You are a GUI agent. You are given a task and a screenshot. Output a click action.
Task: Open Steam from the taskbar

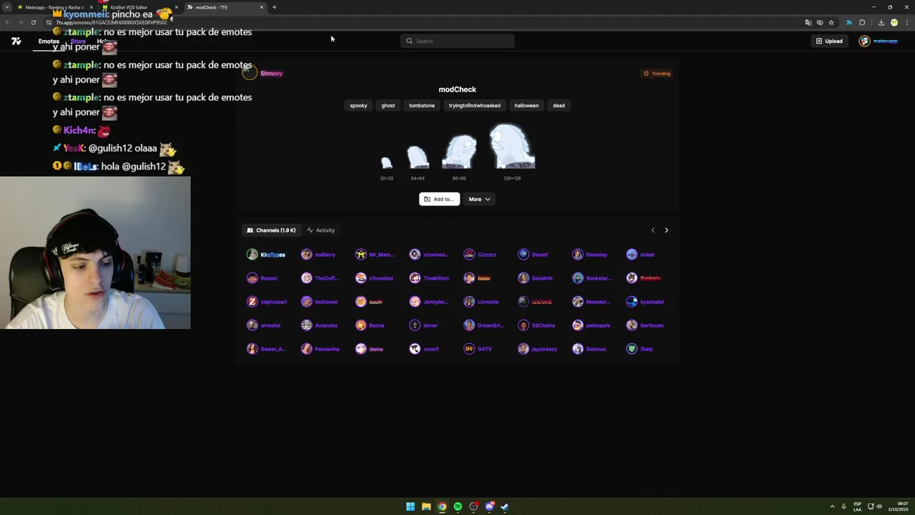point(505,506)
